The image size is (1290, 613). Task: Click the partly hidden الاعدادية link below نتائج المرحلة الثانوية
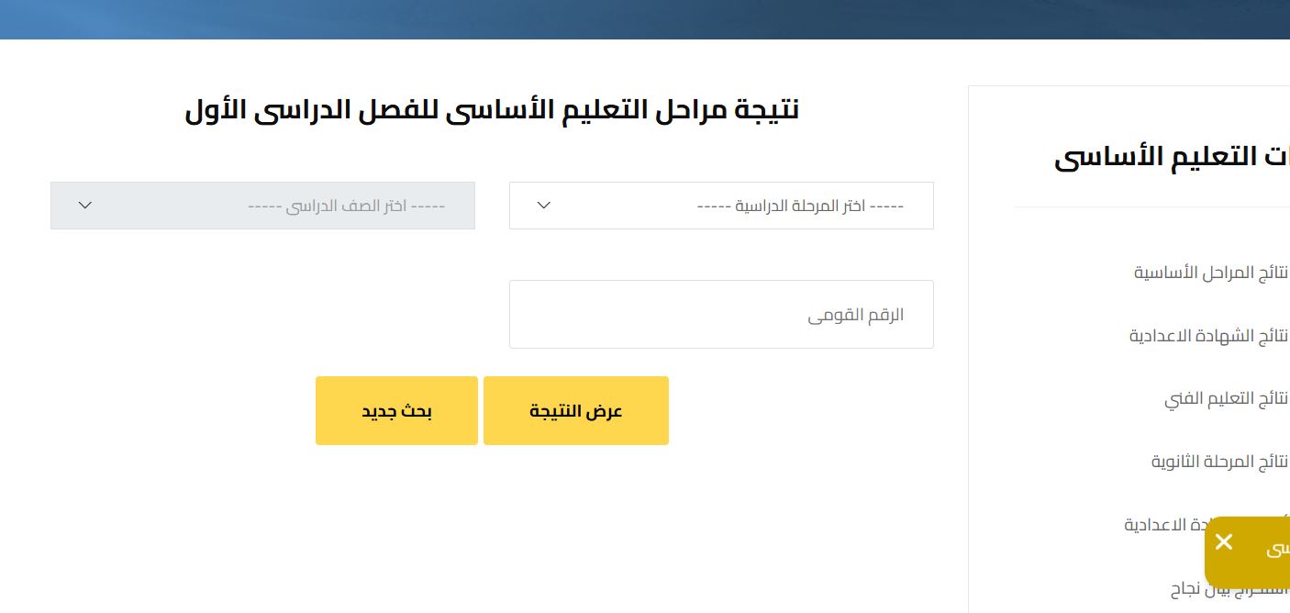[1163, 525]
